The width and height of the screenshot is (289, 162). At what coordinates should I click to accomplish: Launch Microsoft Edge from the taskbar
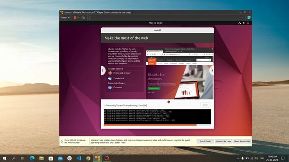(x=32, y=158)
